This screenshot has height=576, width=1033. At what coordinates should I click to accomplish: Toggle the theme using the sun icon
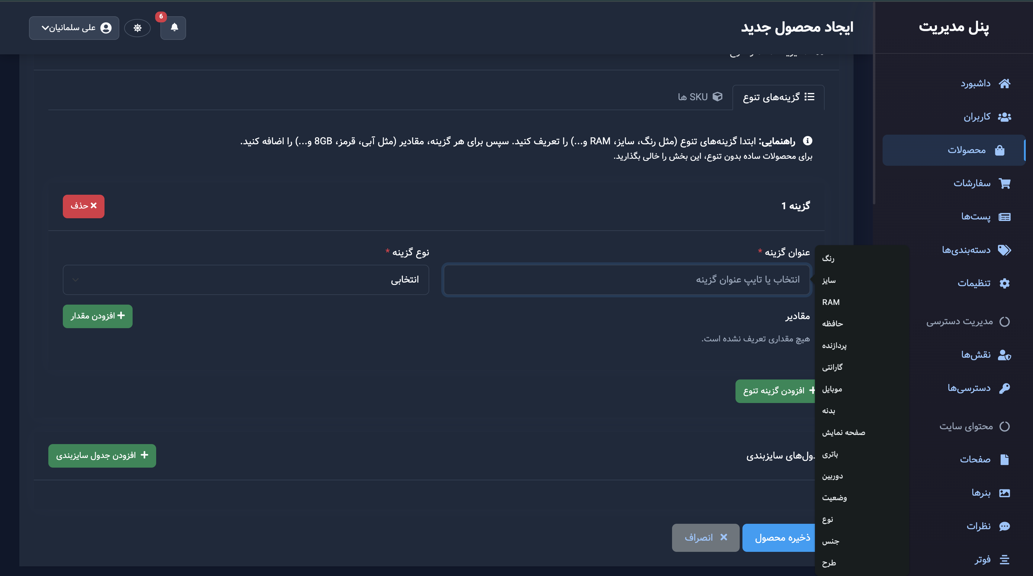tap(137, 28)
